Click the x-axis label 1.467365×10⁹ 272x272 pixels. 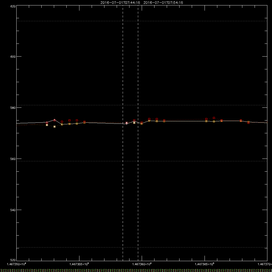point(205,264)
